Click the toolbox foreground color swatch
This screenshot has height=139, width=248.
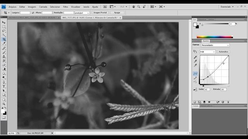pos(3,112)
